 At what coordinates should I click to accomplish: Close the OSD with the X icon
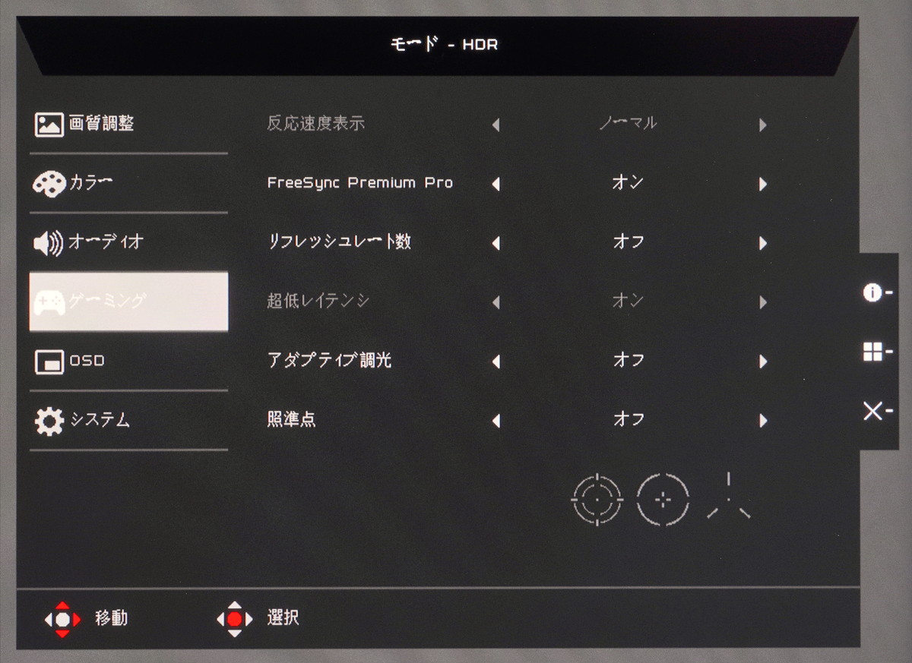877,411
